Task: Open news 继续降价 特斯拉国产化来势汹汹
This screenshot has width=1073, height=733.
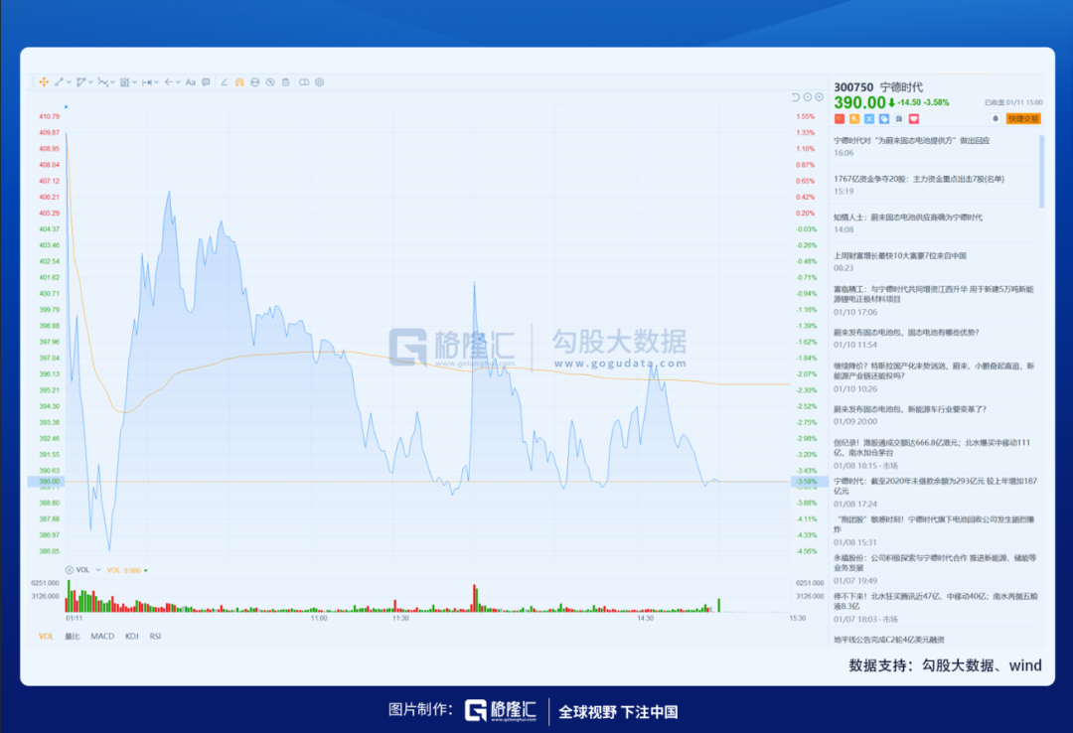Action: click(x=934, y=370)
